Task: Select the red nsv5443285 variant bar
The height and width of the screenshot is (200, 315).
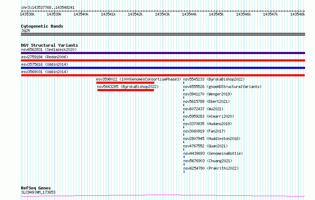Action: 126,90
